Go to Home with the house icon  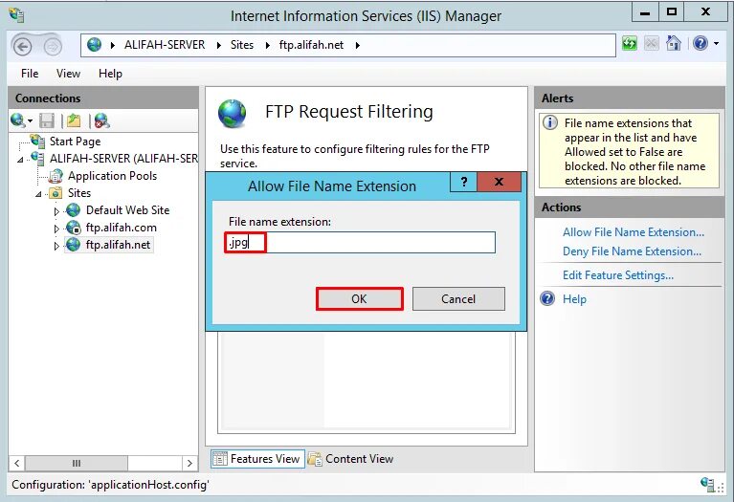(674, 44)
